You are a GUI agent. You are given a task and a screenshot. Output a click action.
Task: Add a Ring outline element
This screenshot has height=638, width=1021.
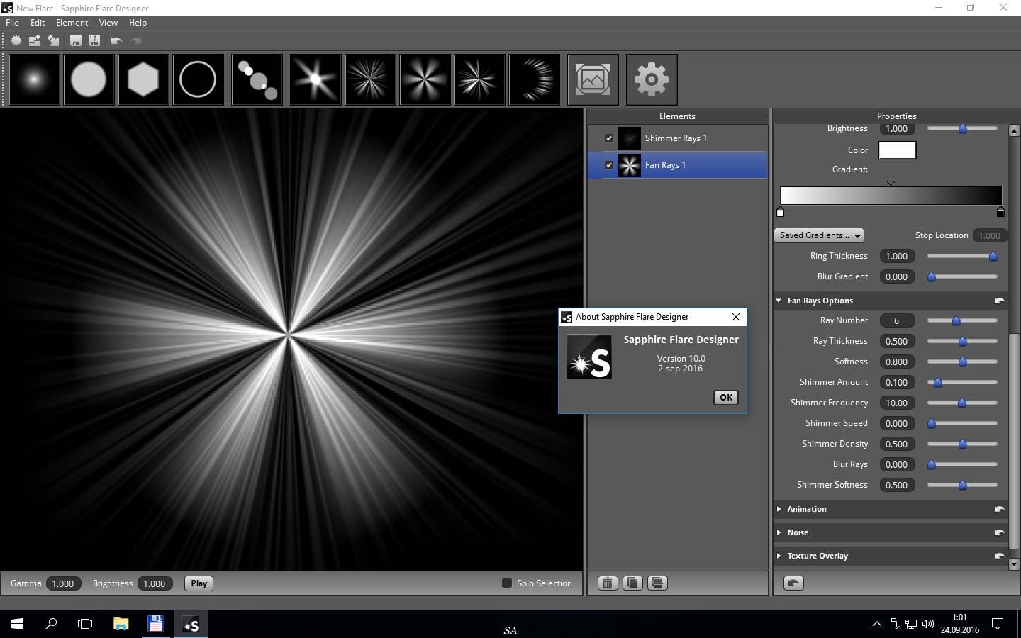(198, 79)
